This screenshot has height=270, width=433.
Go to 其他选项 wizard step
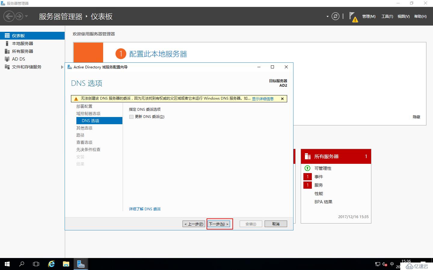click(x=84, y=128)
